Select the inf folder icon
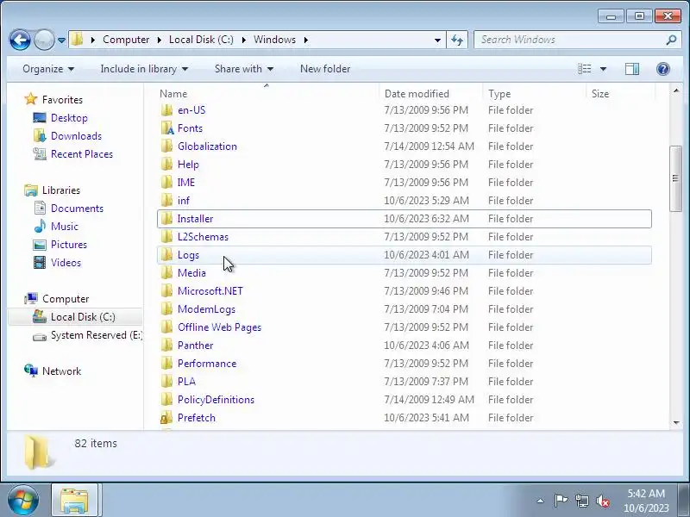This screenshot has height=517, width=690. pos(166,200)
